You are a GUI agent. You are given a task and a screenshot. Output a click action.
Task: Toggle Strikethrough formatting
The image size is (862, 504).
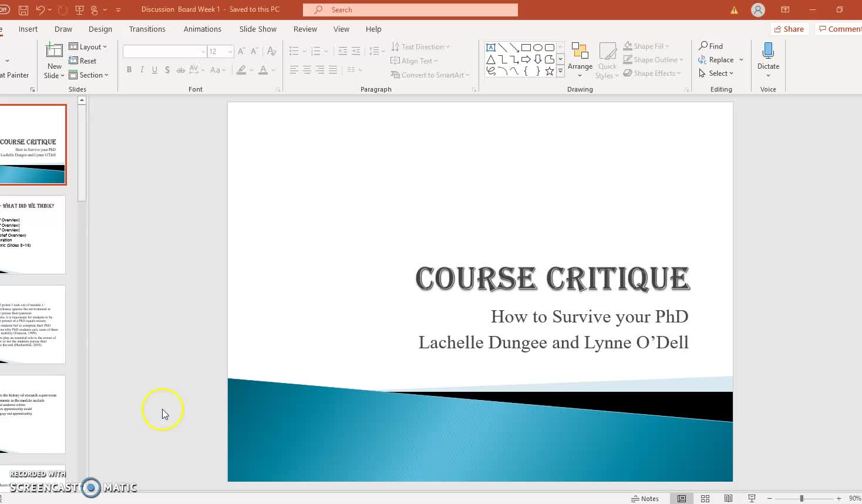click(180, 70)
